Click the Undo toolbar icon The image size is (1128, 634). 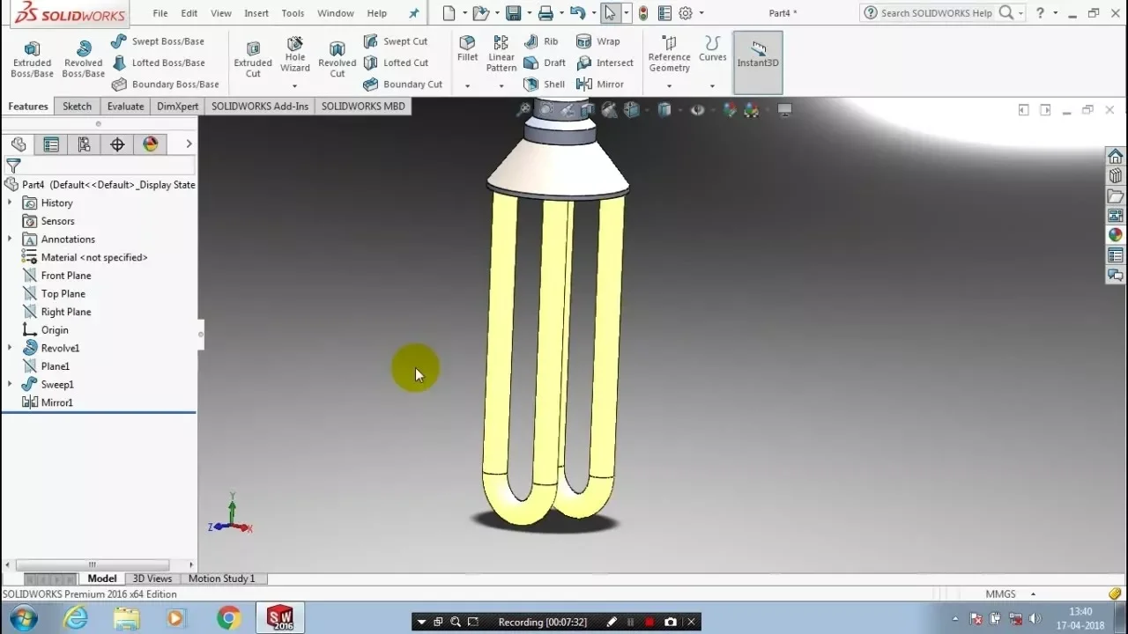point(577,13)
